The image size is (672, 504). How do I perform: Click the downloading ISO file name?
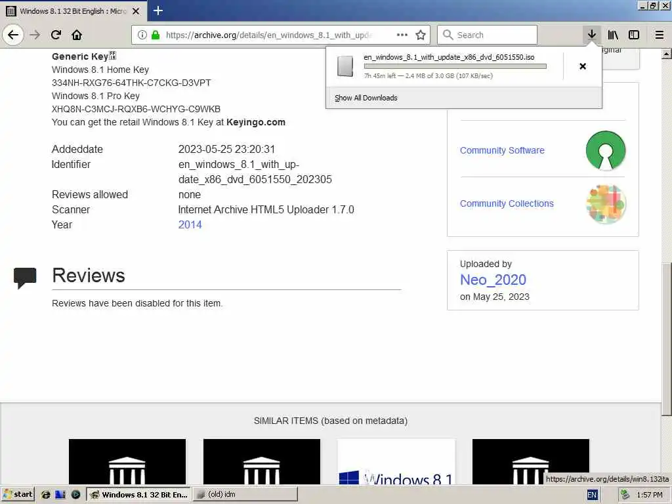point(449,57)
